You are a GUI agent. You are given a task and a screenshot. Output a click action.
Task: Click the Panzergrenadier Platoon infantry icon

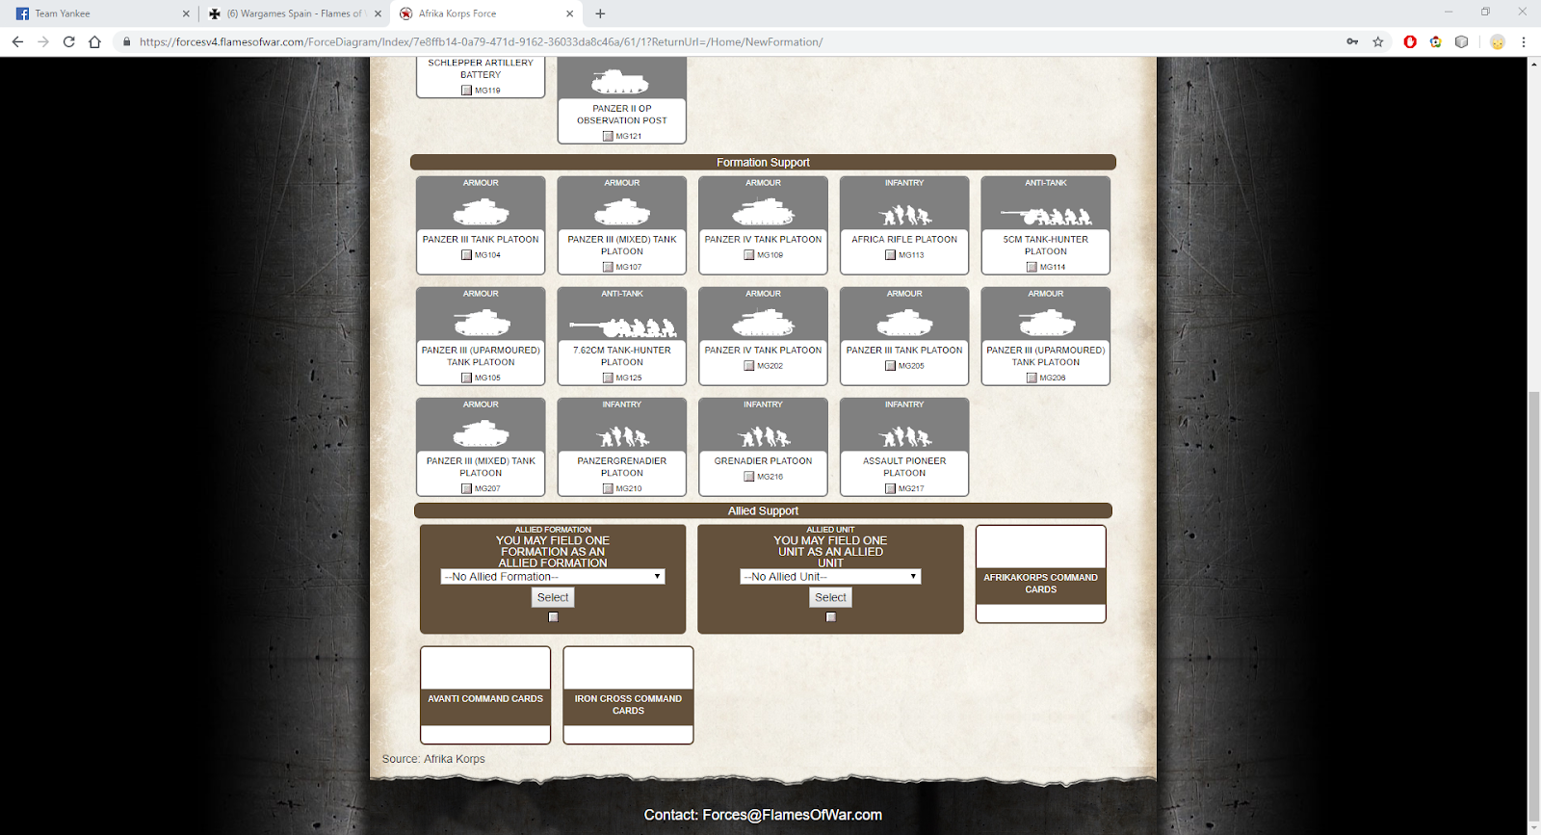tap(622, 436)
